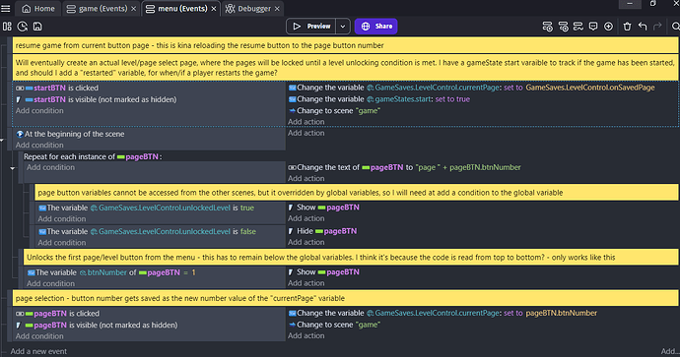
Task: Delete selected event with the trash icon
Action: pyautogui.click(x=627, y=27)
